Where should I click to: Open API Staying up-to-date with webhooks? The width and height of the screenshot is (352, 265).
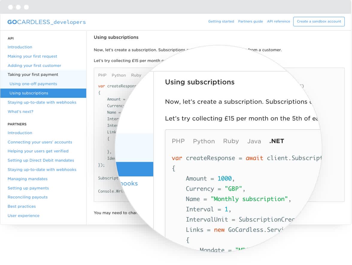[x=42, y=102]
